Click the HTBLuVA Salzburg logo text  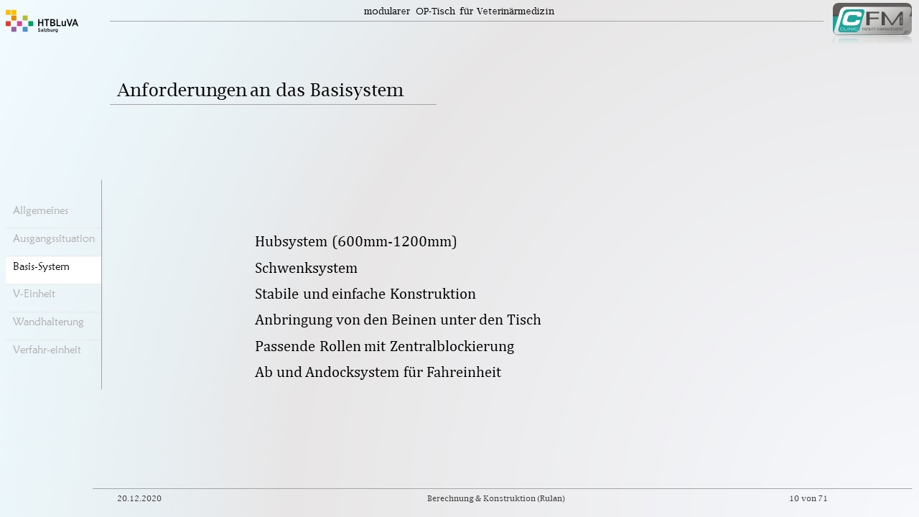point(57,24)
